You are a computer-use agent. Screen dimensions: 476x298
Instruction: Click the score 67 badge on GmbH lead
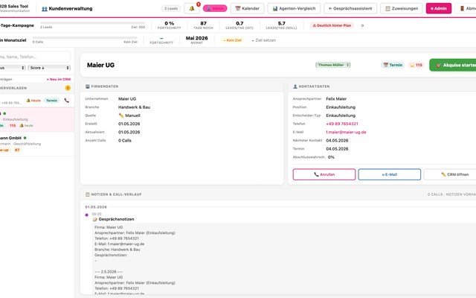(x=17, y=150)
